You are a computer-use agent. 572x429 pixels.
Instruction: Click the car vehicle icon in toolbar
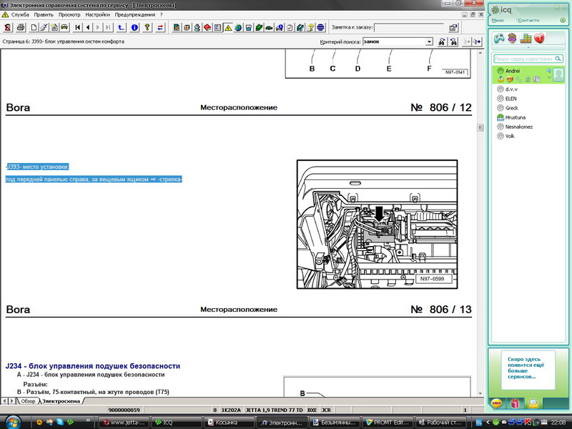click(x=64, y=27)
